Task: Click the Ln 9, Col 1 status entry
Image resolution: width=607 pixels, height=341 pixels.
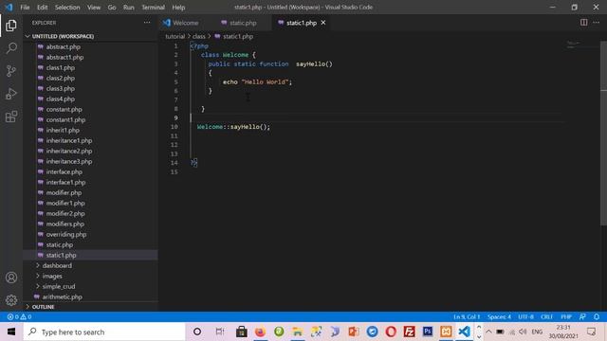Action: click(467, 316)
